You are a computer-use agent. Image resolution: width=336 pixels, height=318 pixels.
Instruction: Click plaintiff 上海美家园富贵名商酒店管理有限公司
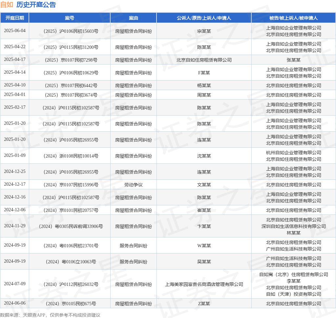204,284
